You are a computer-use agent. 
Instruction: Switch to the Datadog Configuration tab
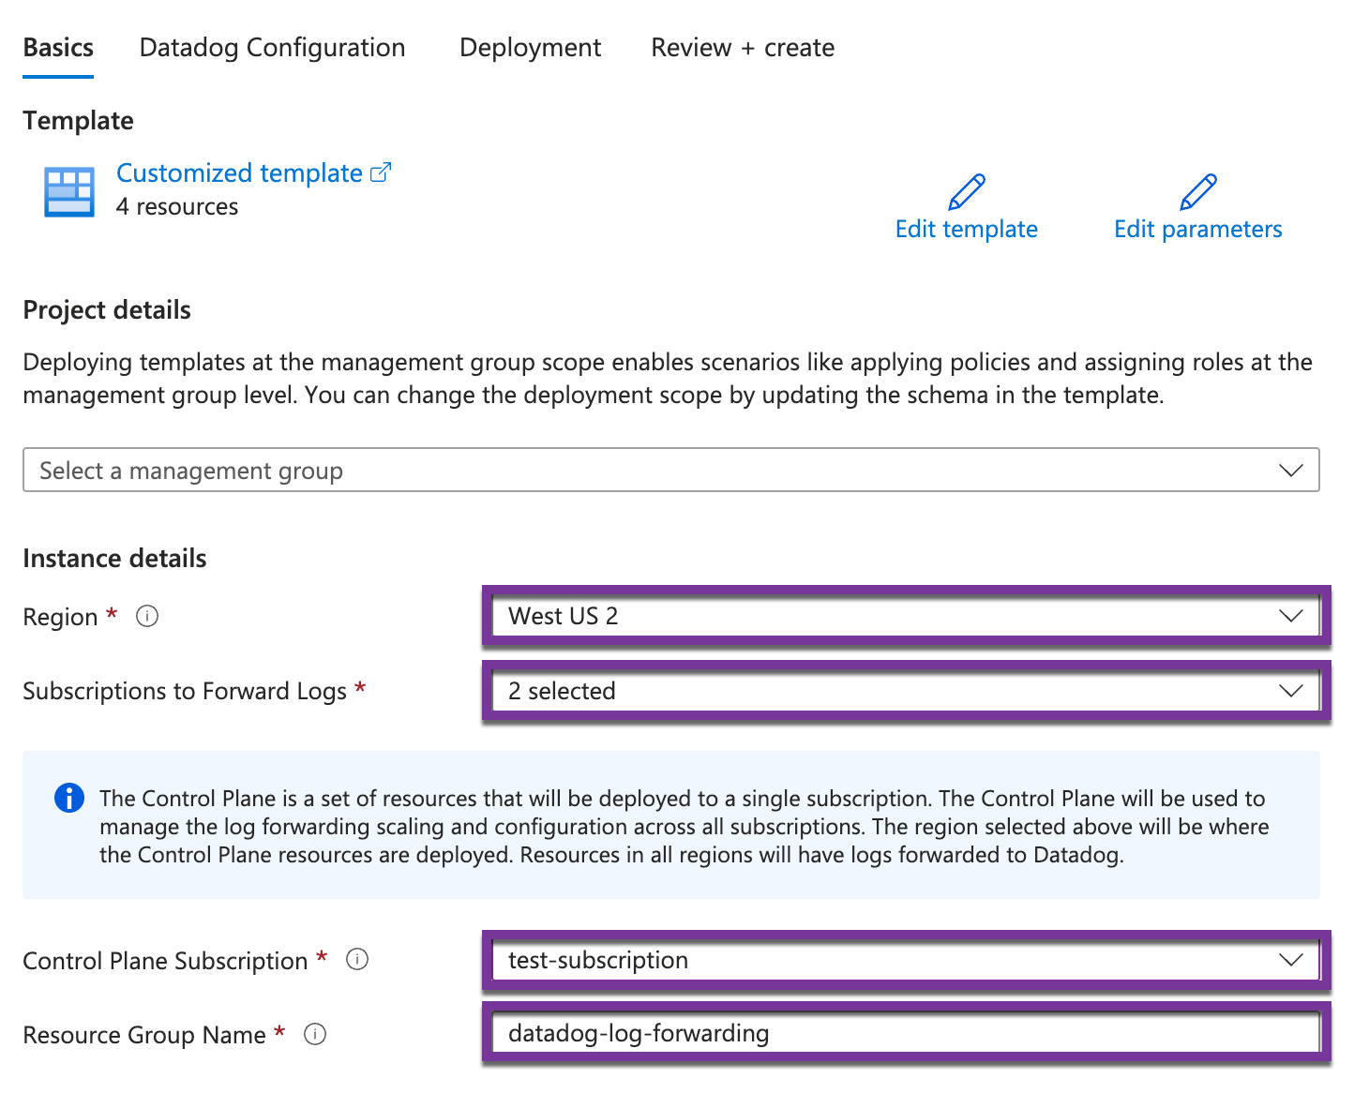[272, 48]
